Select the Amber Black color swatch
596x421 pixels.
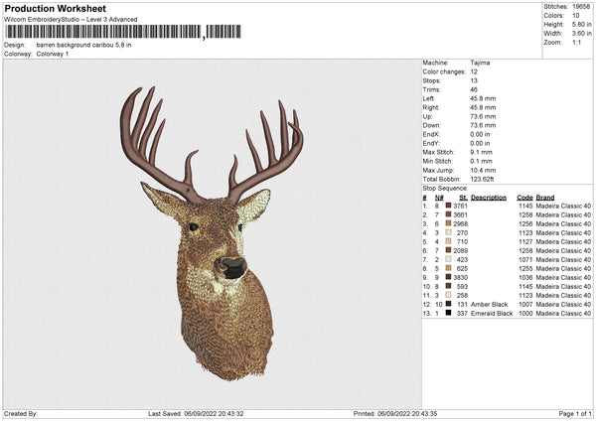pos(449,304)
